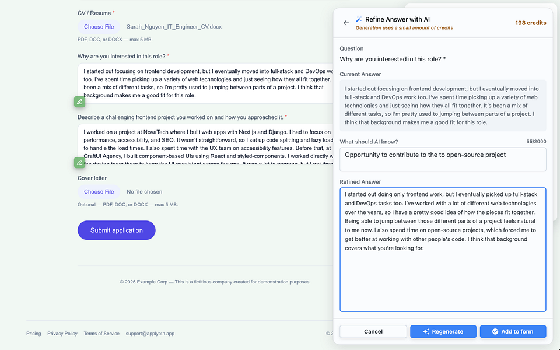Click the Sarah_Nguyen_IT_Engineer_CV.docx filename
The width and height of the screenshot is (560, 350).
click(174, 27)
